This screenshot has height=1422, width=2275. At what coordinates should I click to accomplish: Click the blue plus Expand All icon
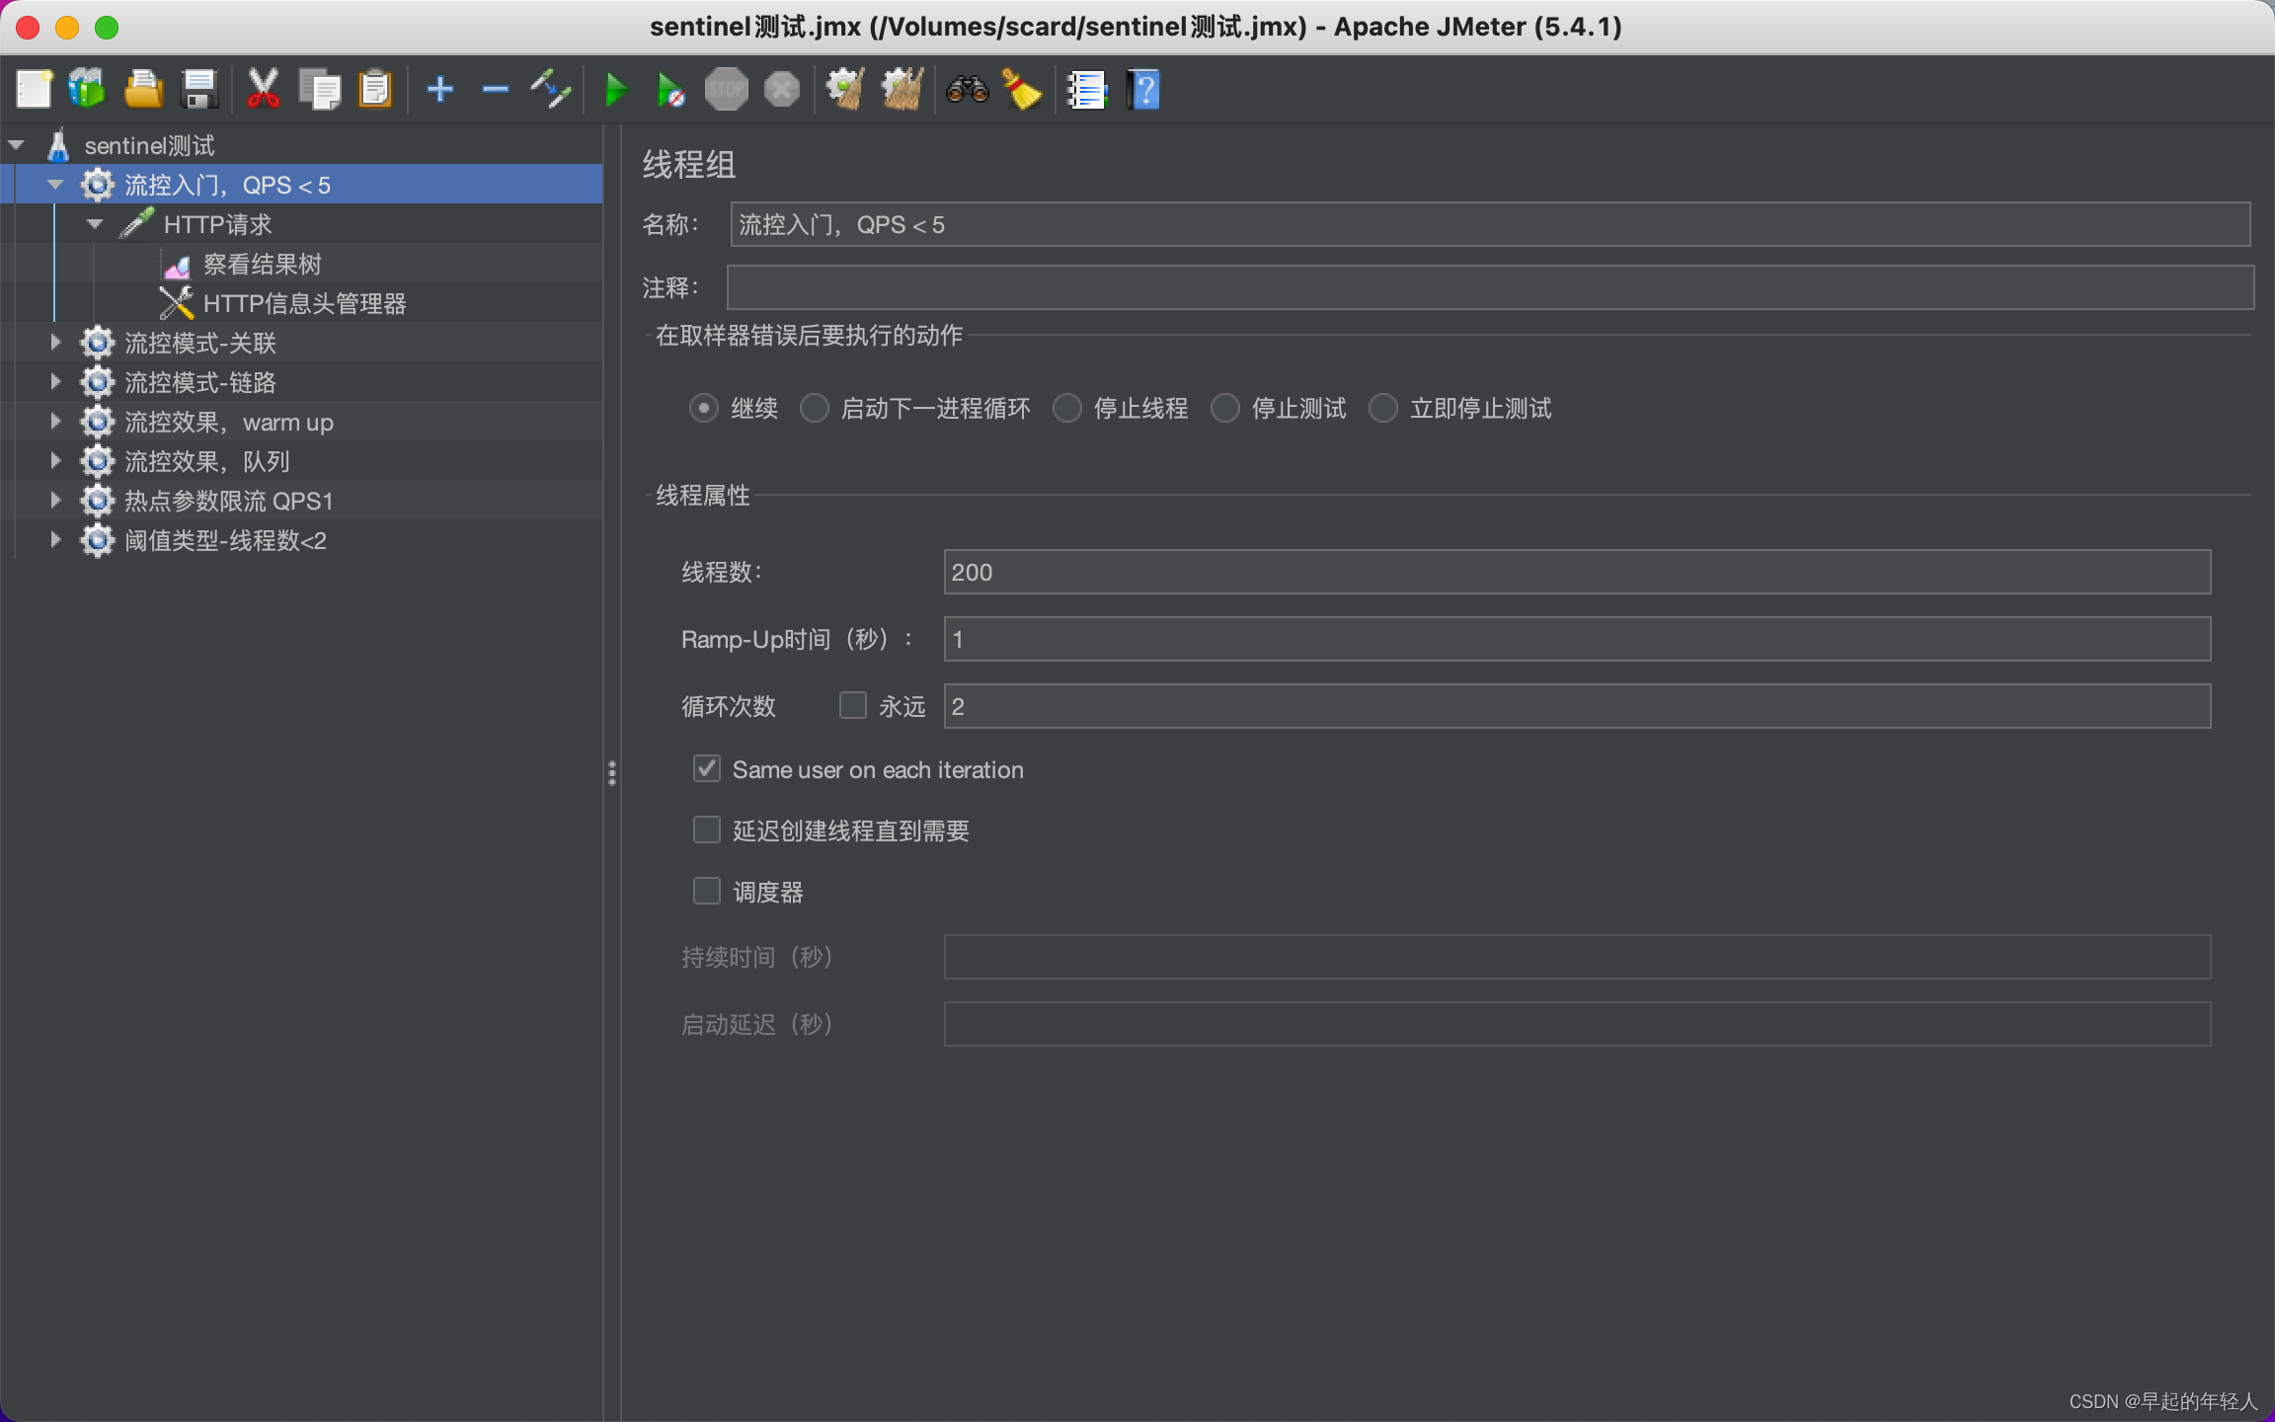coord(439,90)
